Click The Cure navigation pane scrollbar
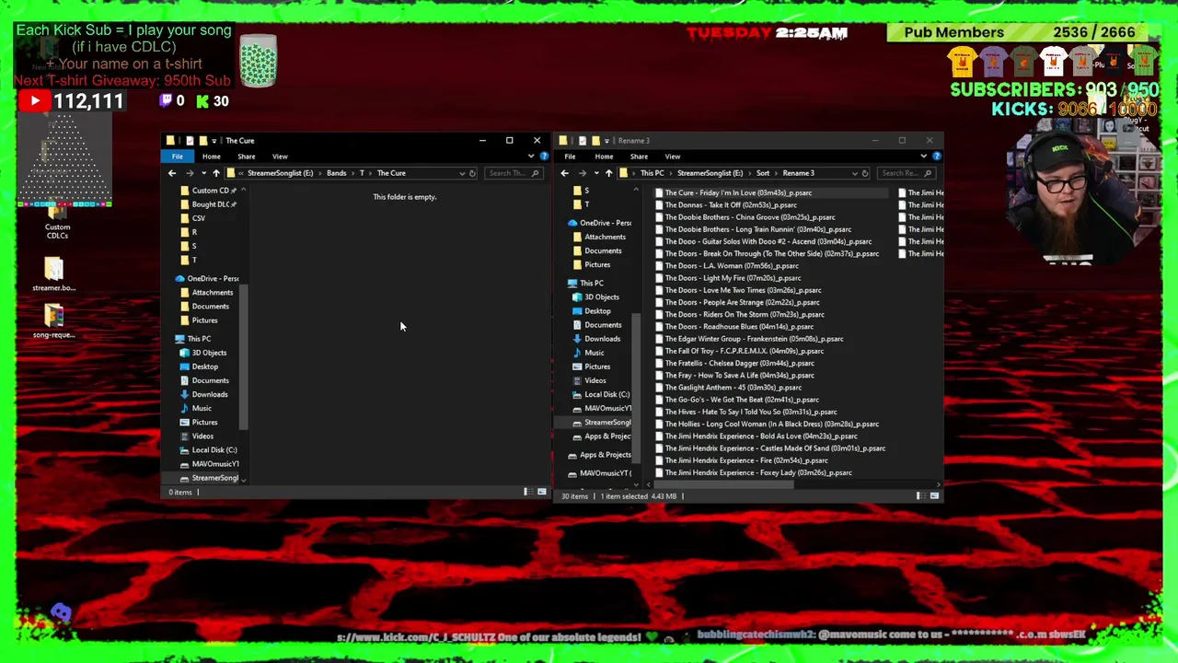The image size is (1178, 663). pyautogui.click(x=244, y=359)
